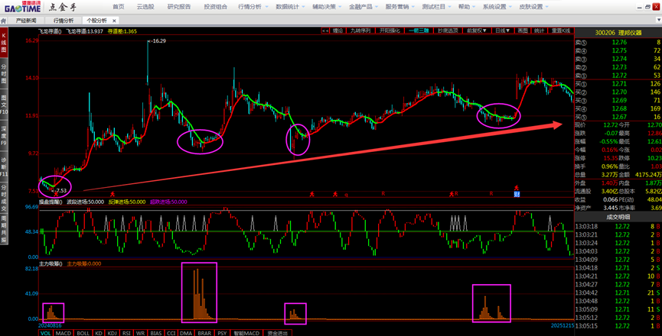Image resolution: width=662 pixels, height=336 pixels.
Task: Toggle the 抄底逃顶 indicator
Action: [x=448, y=31]
